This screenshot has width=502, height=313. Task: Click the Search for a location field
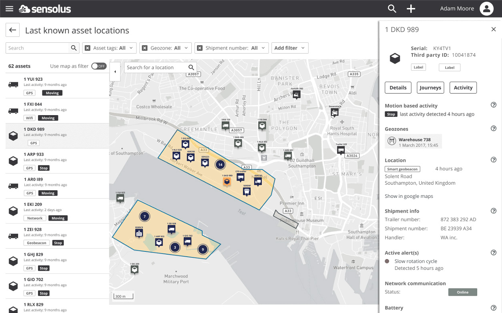156,68
